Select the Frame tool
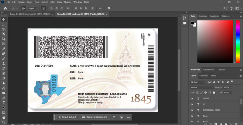The image size is (243, 125). 4,44
